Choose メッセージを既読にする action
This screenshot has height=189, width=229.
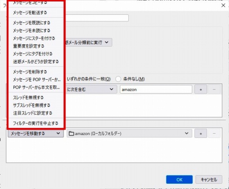[x=36, y=23]
